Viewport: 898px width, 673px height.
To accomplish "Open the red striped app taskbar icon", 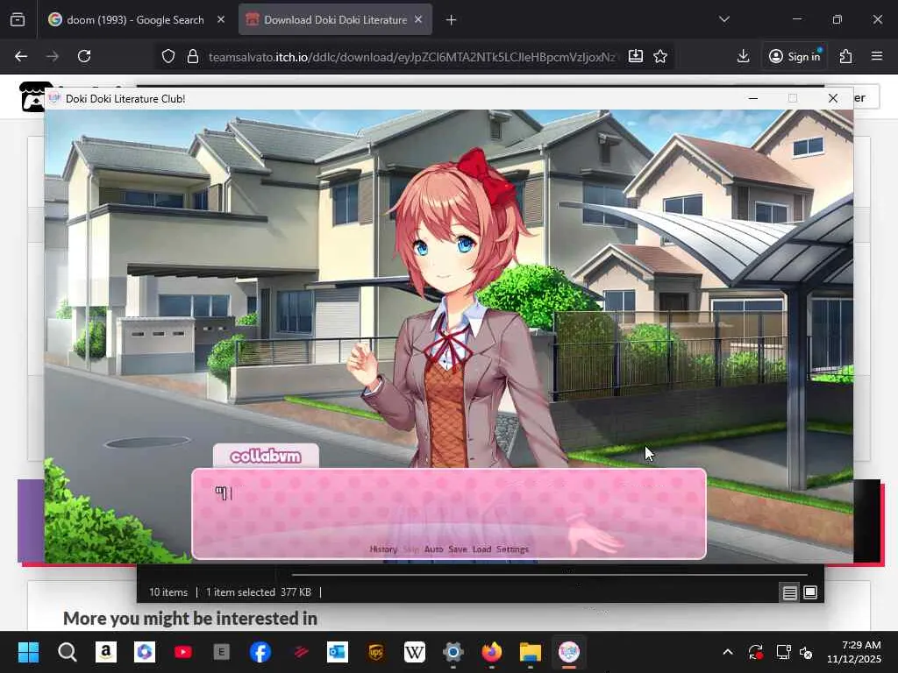I will coord(299,652).
